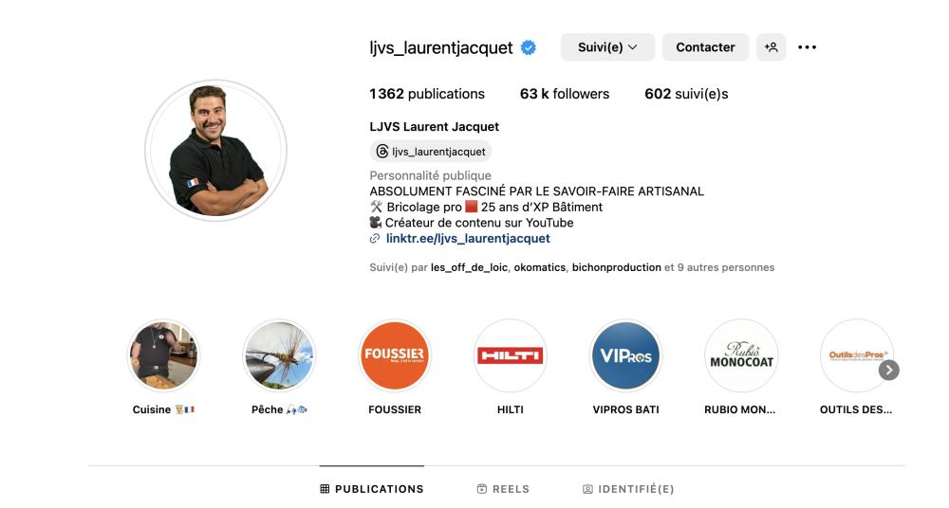
Task: Open the three-dot more options menu
Action: point(807,47)
